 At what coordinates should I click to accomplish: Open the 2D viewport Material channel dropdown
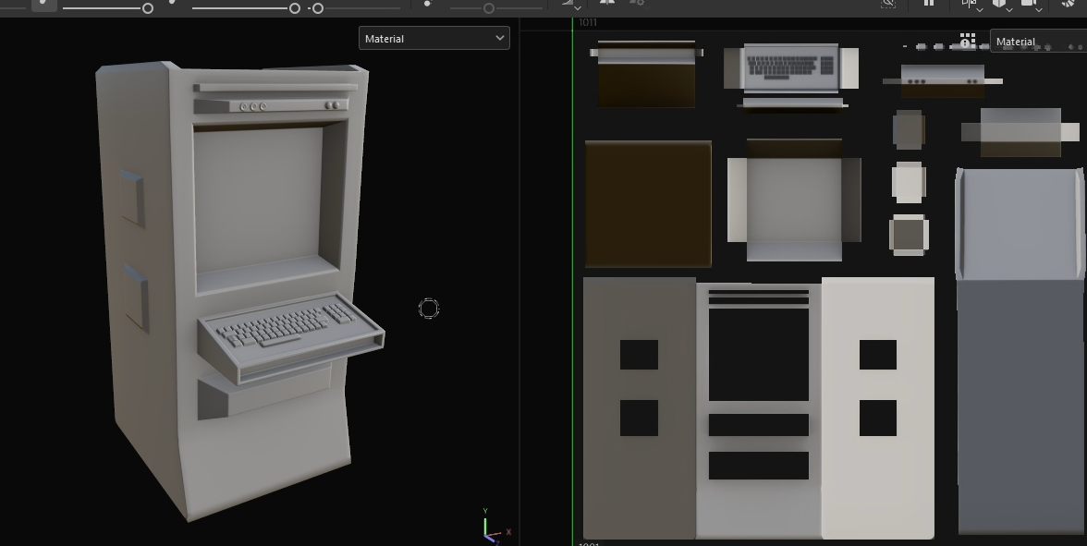click(1039, 42)
